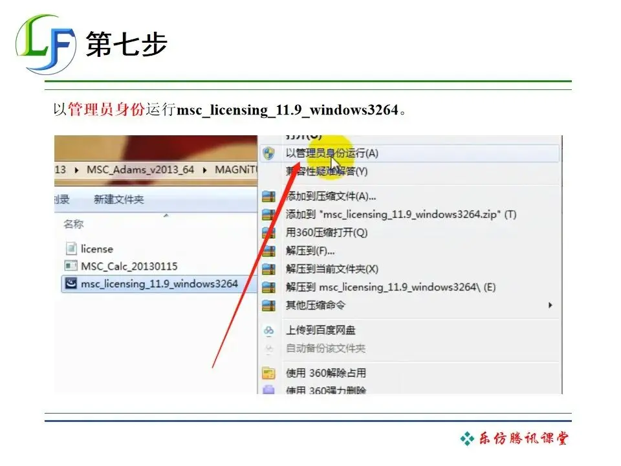The width and height of the screenshot is (621, 466).
Task: Click the license file icon
Action: 71,249
